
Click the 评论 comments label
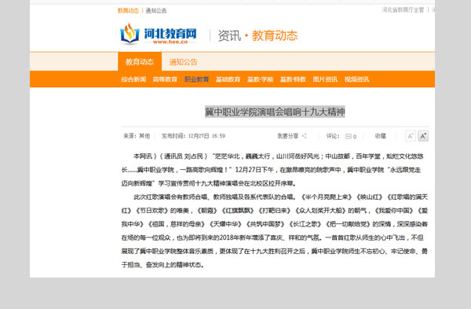click(x=333, y=136)
